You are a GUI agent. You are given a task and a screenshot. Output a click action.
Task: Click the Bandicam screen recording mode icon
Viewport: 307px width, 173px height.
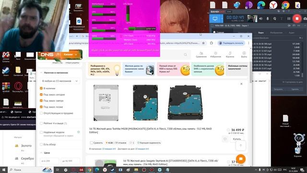(215, 19)
